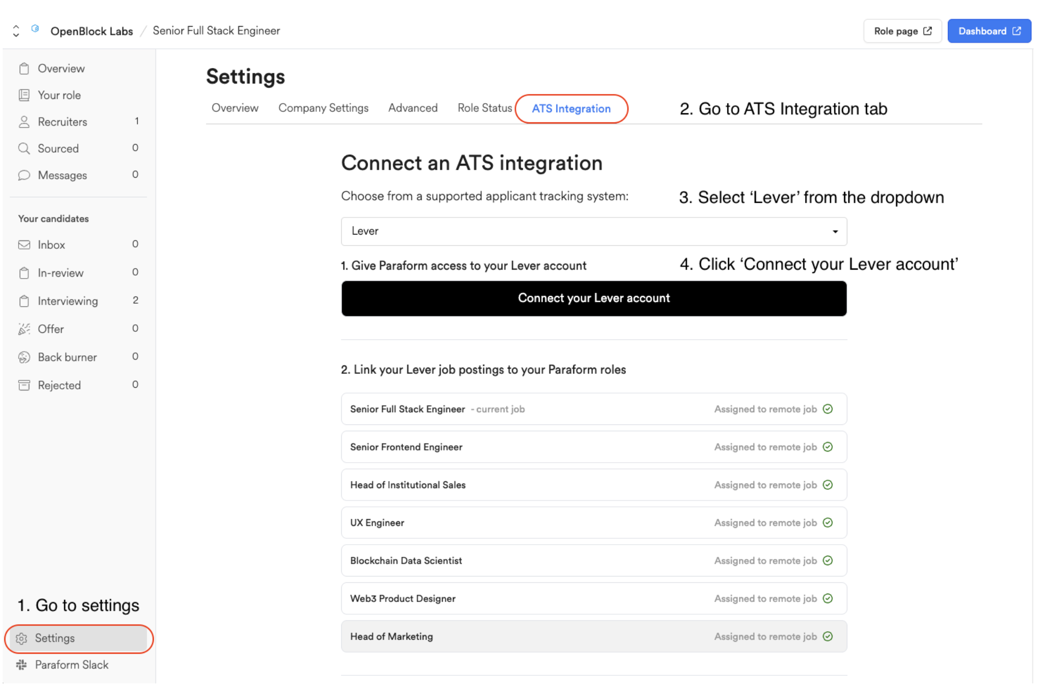Click the Messages chat bubble icon
The image size is (1040, 685).
(x=24, y=175)
